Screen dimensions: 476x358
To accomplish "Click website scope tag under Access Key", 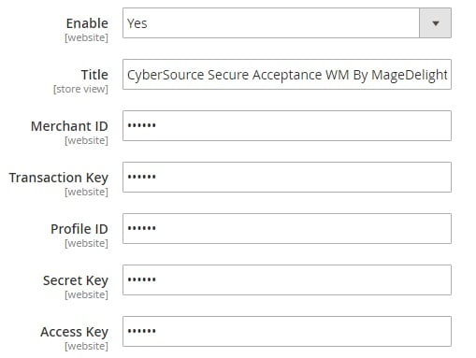I will tap(86, 346).
